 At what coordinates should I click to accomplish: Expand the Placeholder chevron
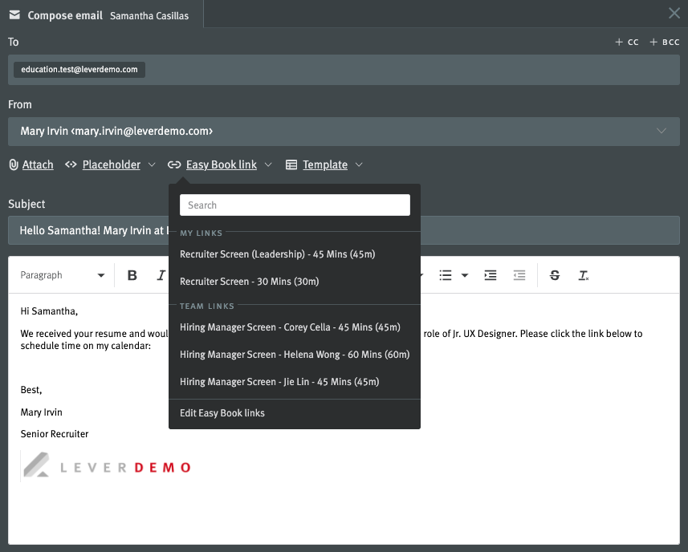tap(152, 164)
